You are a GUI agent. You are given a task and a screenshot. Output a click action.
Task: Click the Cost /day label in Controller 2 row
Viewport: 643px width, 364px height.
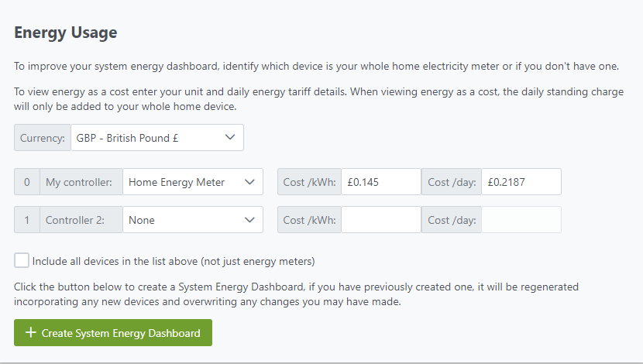point(451,220)
